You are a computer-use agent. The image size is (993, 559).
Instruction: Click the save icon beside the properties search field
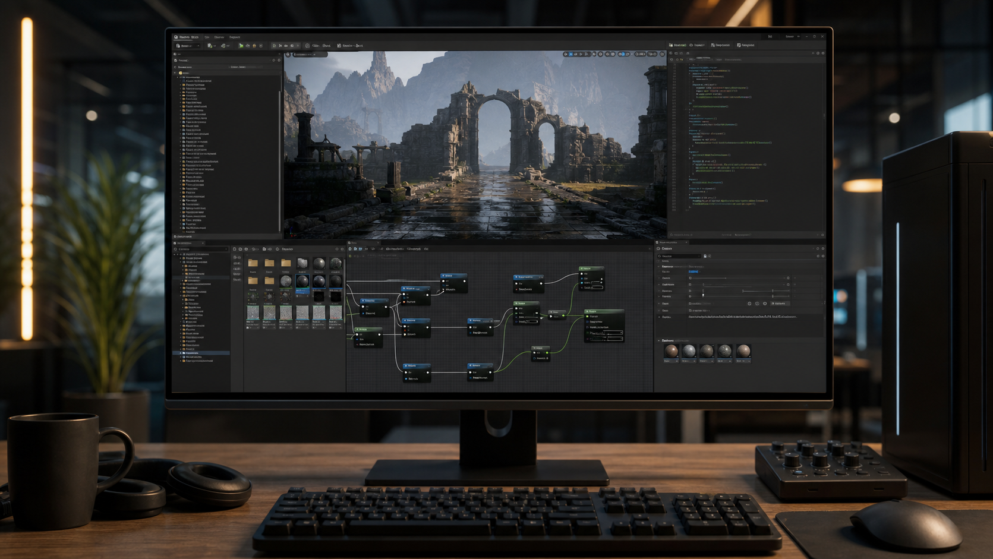click(x=705, y=256)
